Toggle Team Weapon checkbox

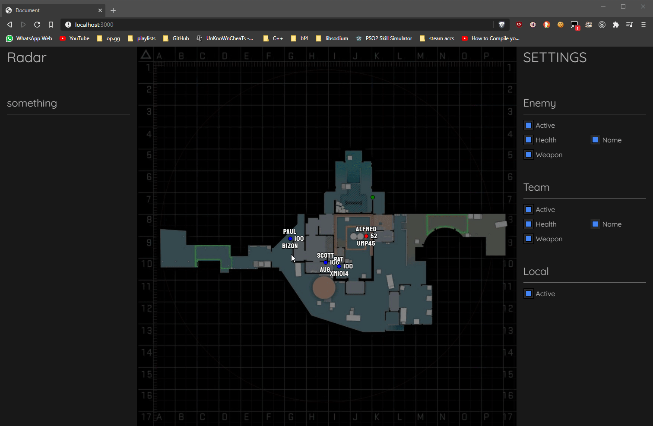[529, 239]
